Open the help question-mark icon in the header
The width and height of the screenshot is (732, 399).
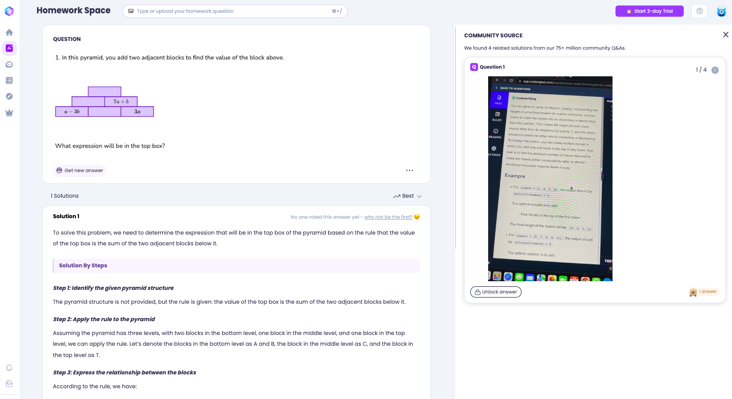point(699,11)
